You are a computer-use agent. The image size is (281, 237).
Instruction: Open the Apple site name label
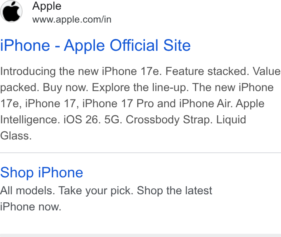[x=47, y=6]
